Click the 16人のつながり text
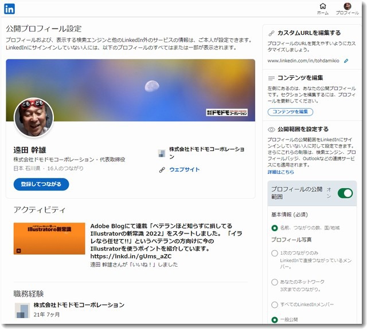Screen dimensions: 367x329 (x=65, y=168)
